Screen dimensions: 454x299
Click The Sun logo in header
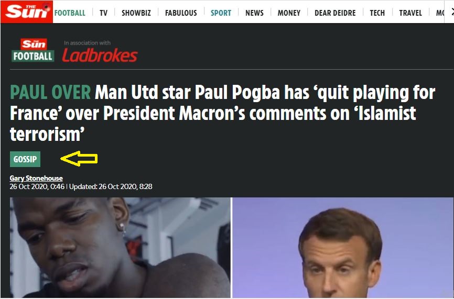[x=27, y=12]
